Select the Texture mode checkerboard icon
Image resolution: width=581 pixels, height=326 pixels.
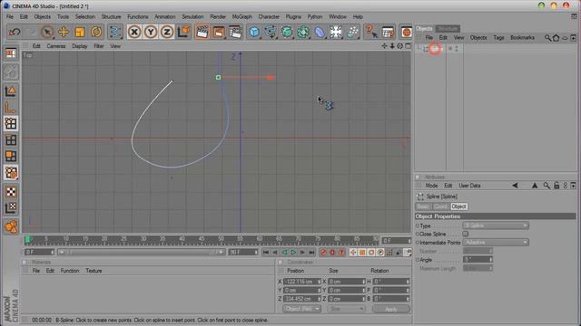click(11, 191)
